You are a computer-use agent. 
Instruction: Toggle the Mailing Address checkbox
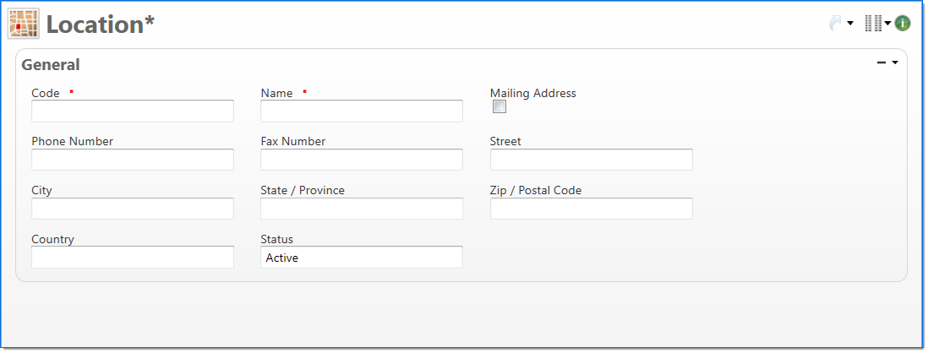pos(499,107)
